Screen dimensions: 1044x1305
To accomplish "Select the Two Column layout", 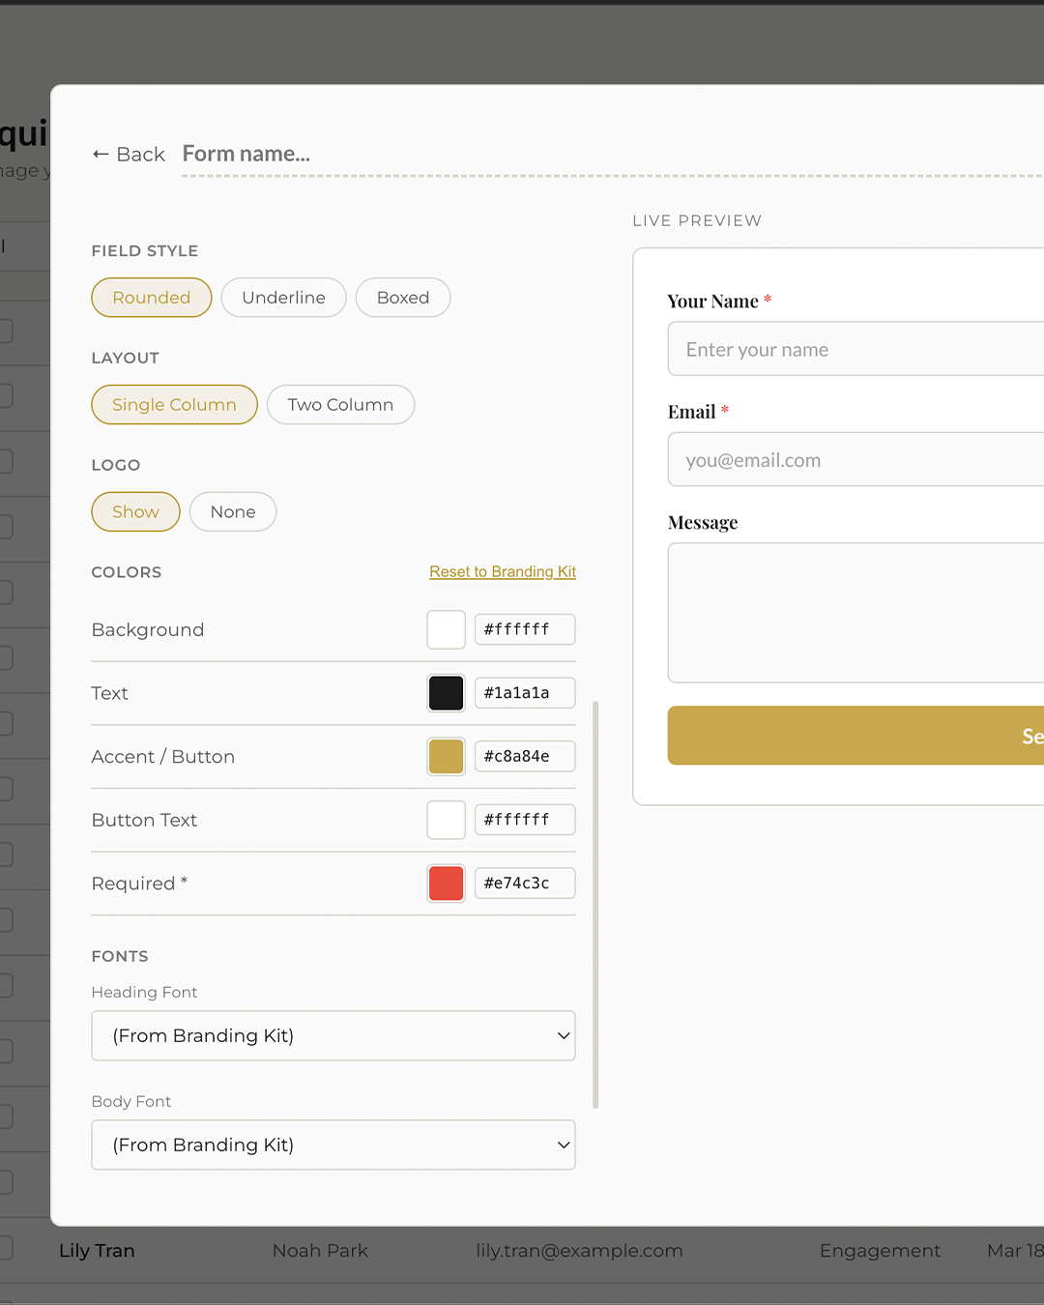I will coord(340,404).
